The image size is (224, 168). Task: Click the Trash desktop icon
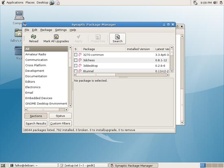tap(18, 51)
